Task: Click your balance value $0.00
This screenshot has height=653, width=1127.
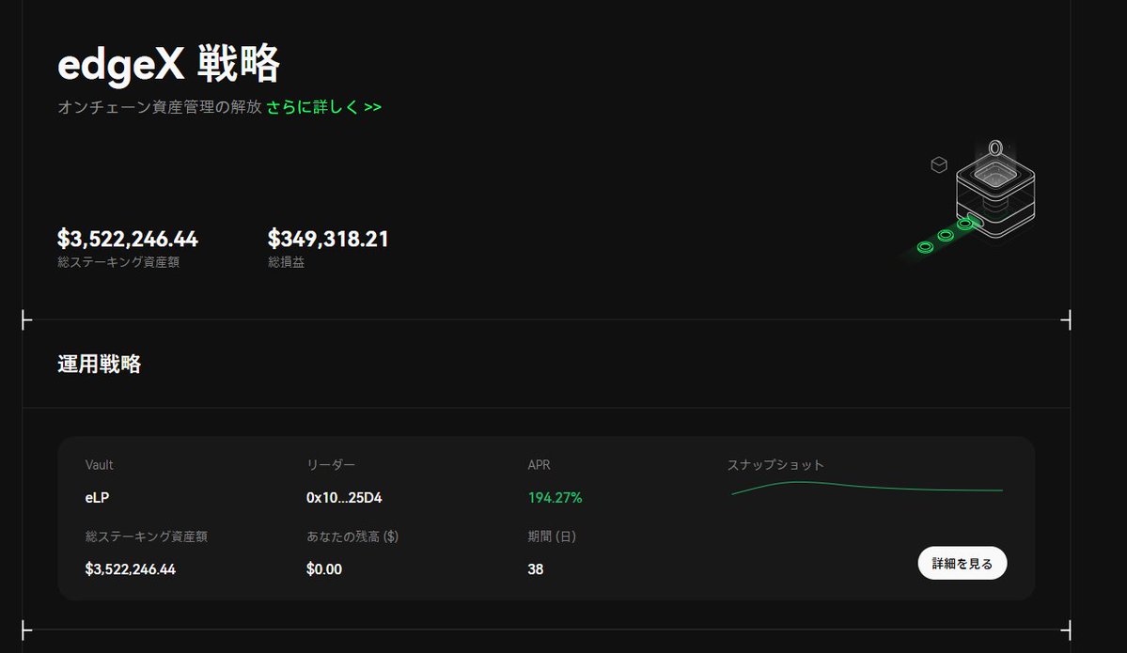Action: 324,569
